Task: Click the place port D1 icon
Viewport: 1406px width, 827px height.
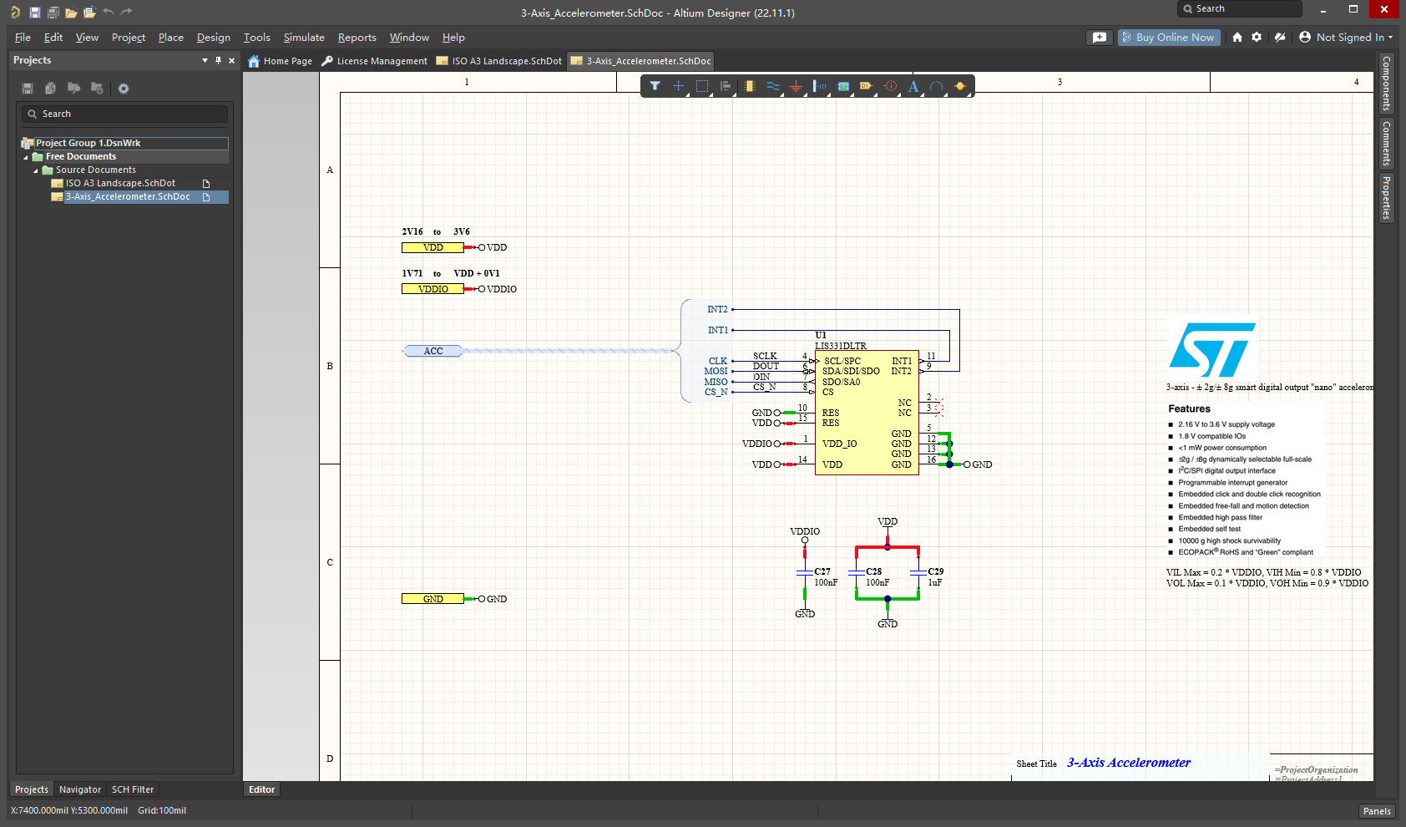Action: [866, 86]
